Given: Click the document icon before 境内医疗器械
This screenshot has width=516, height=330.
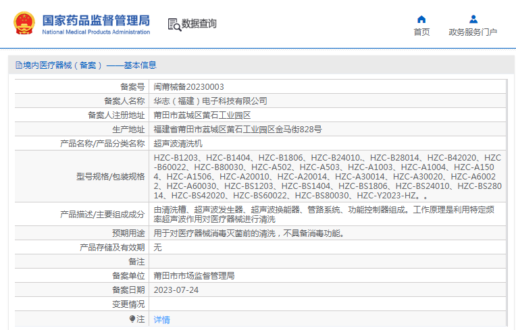Looking at the screenshot, I should [x=18, y=65].
